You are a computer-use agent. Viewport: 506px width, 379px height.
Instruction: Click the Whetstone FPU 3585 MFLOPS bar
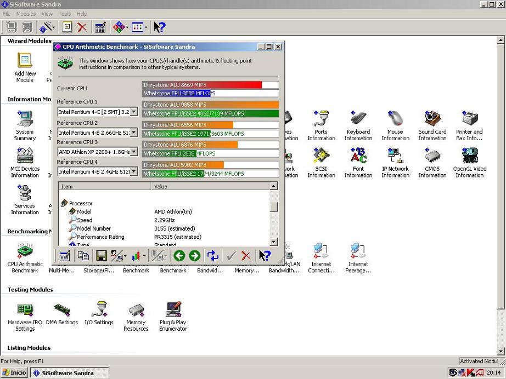pyautogui.click(x=210, y=94)
